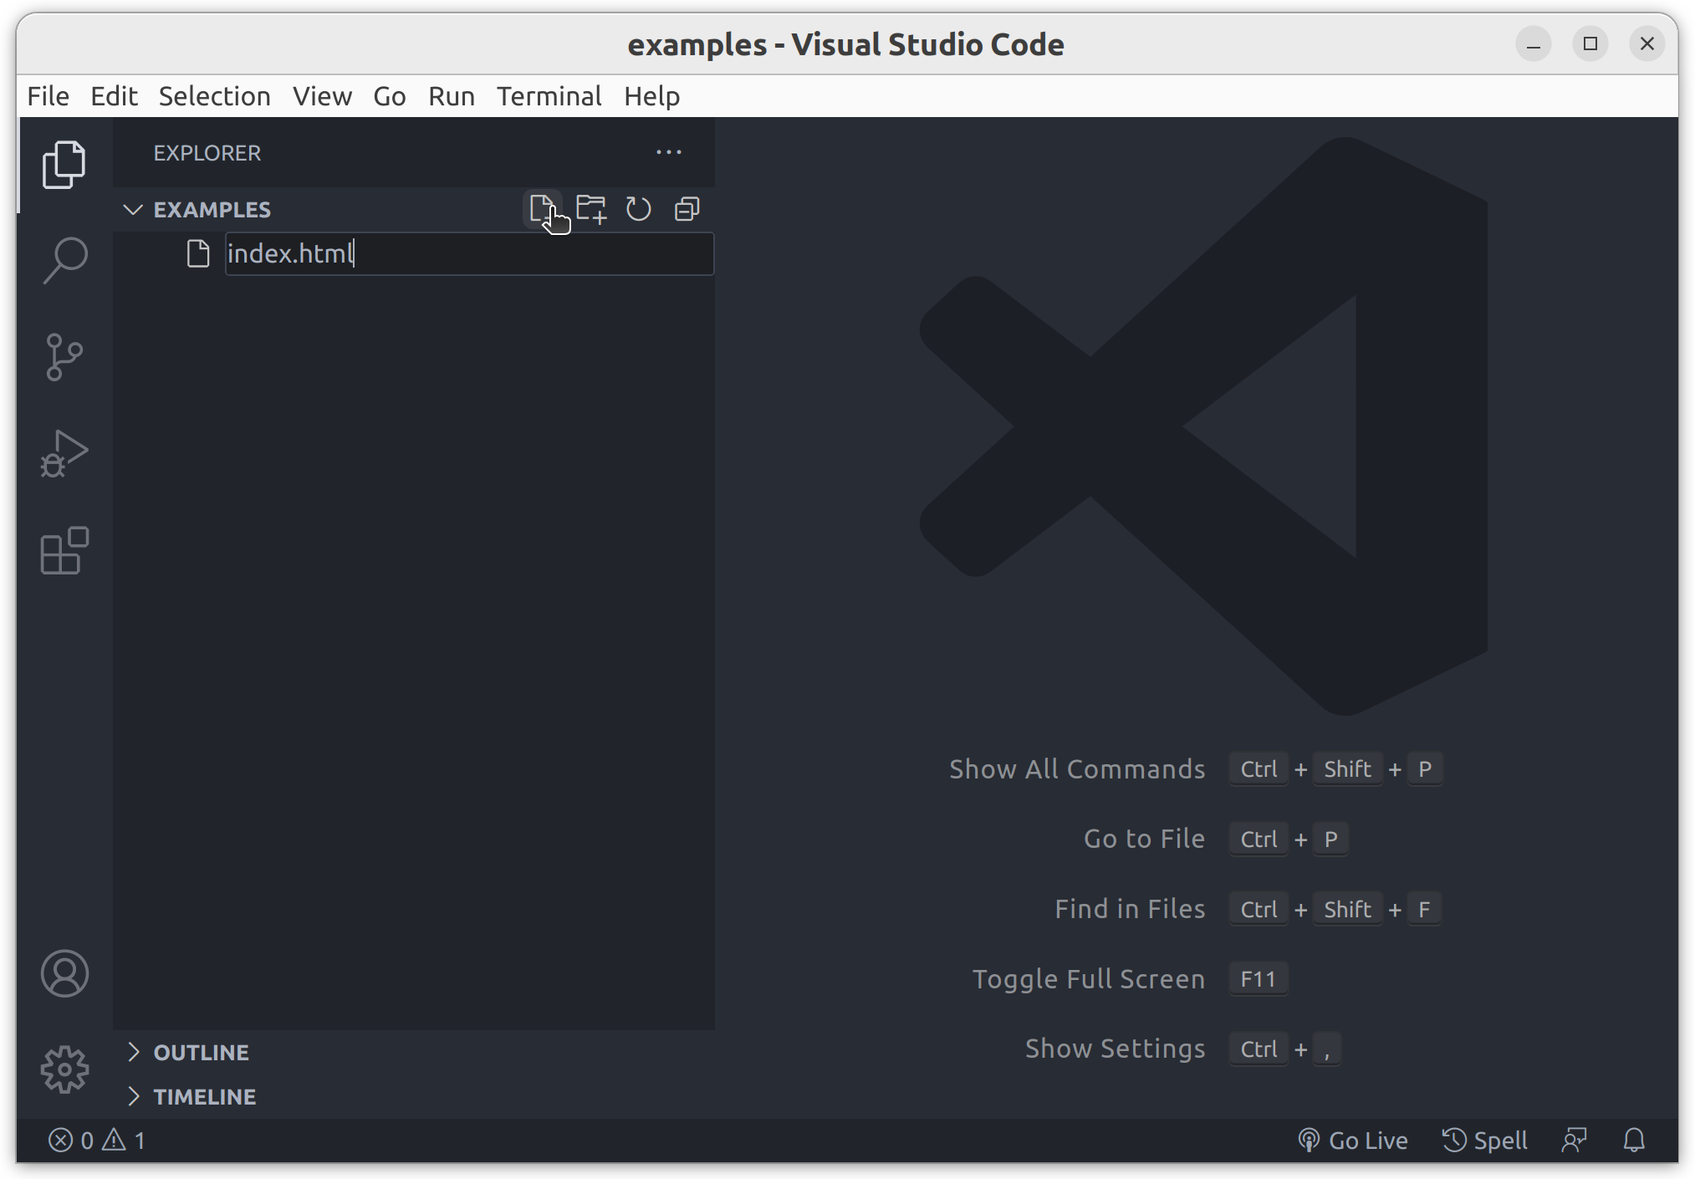Click the Find in Files label
Viewport: 1695px width, 1179px height.
1130,909
